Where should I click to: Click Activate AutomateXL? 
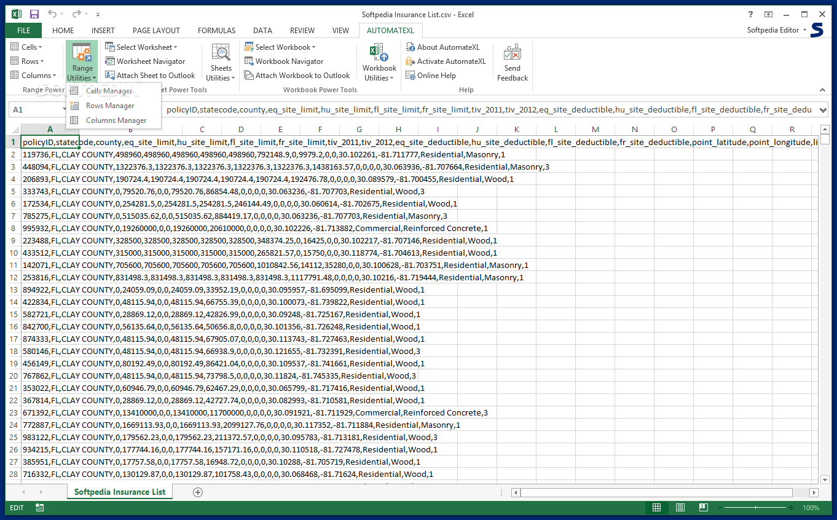pyautogui.click(x=446, y=61)
